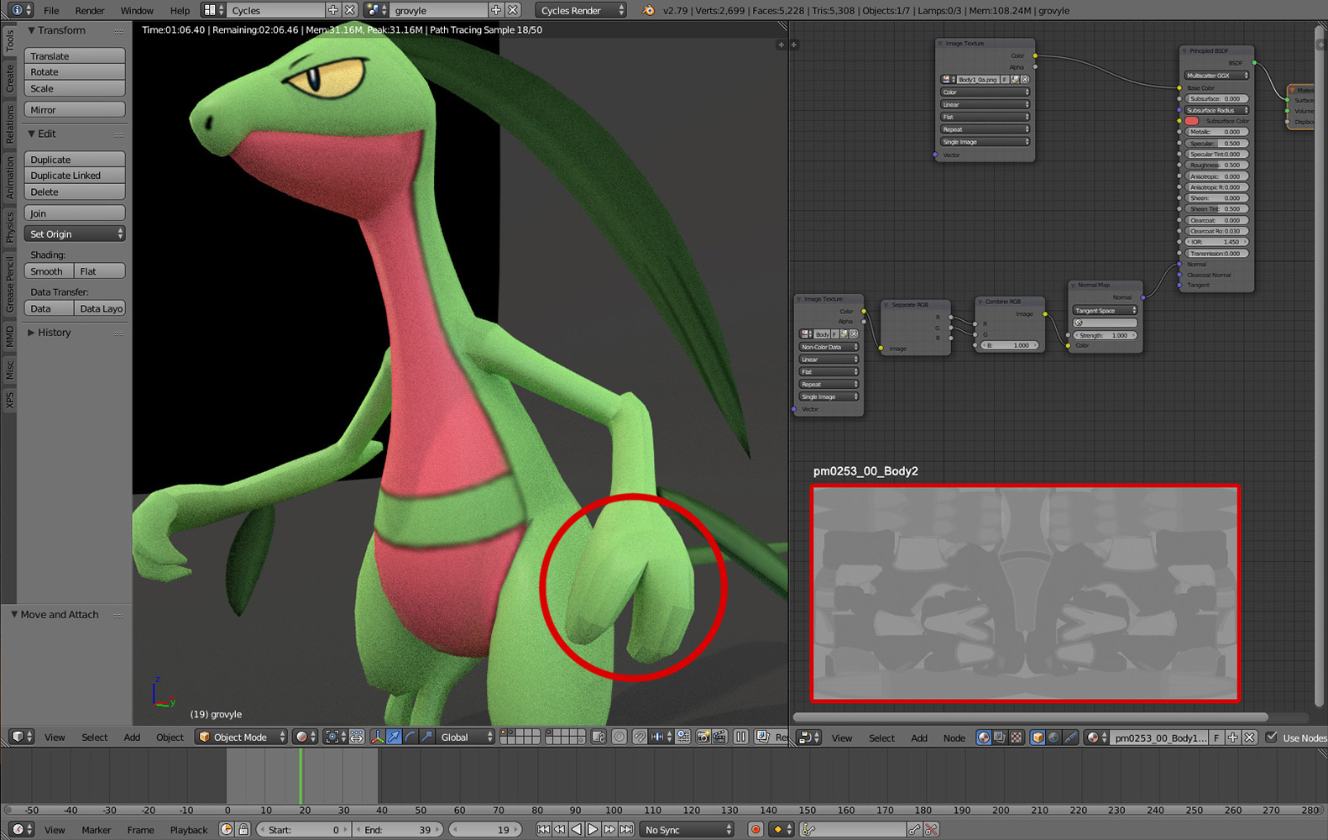Viewport: 1328px width, 840px height.
Task: Add new material with plus icon
Action: [x=1232, y=738]
